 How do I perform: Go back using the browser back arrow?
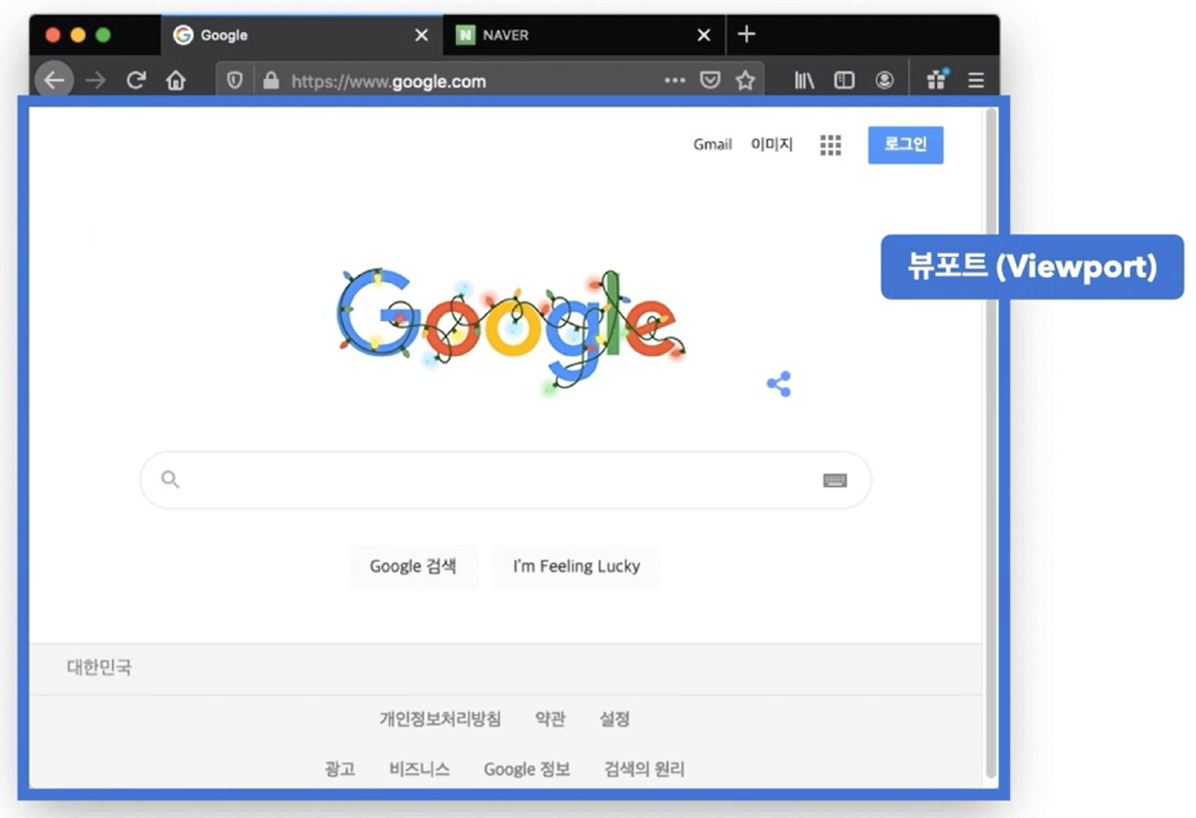[53, 81]
